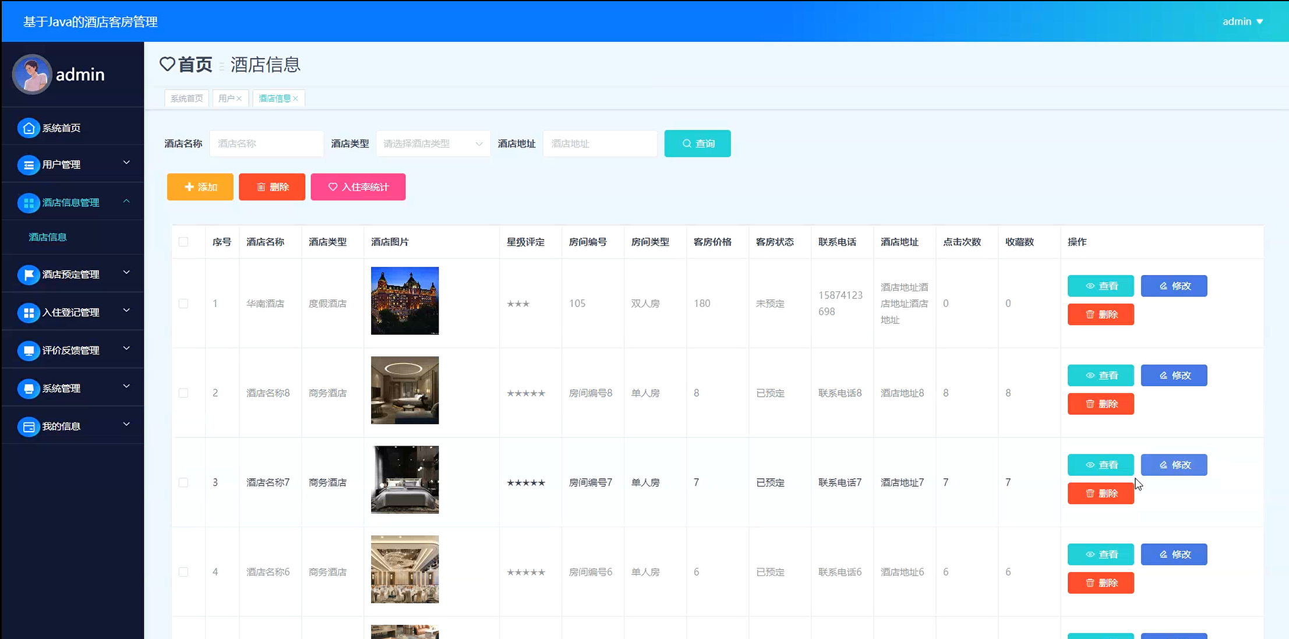
Task: Expand 评价反馈管理 menu chevron
Action: click(x=126, y=348)
